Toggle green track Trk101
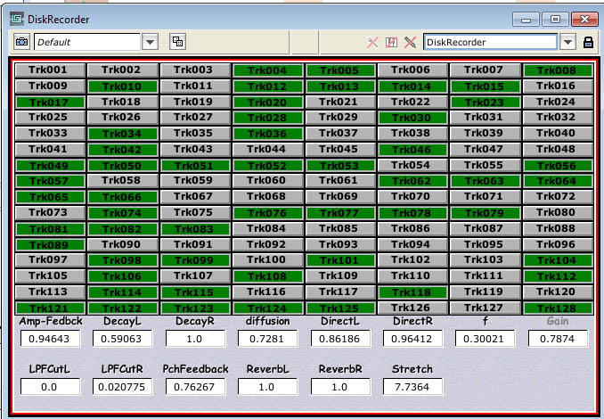The width and height of the screenshot is (604, 419). point(339,260)
